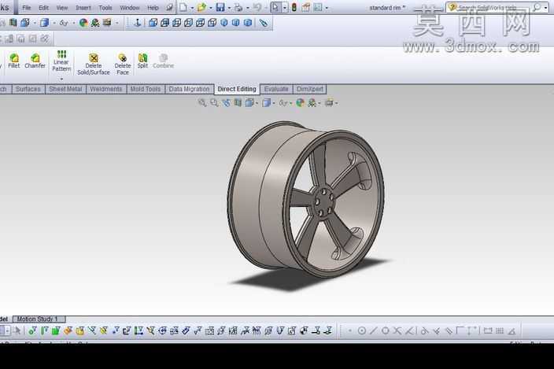The height and width of the screenshot is (369, 554).
Task: Select the Direct Editing tab
Action: coord(237,89)
